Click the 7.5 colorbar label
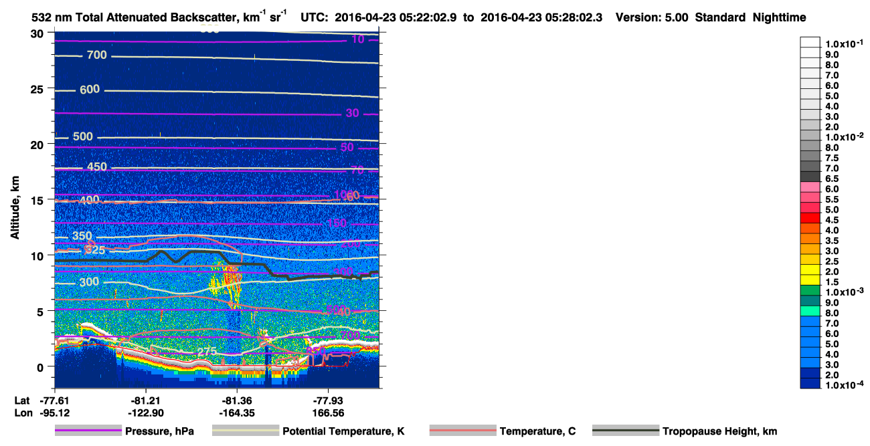 click(x=832, y=158)
